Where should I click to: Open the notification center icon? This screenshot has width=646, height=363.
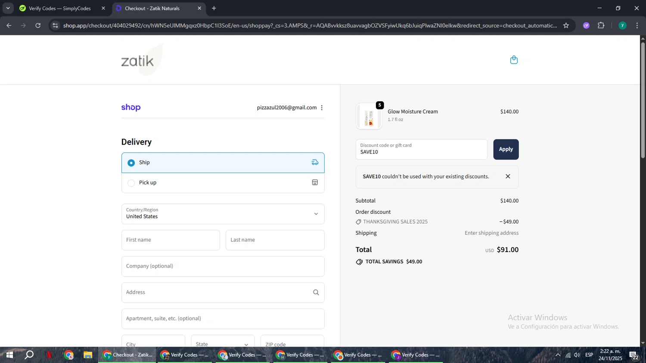634,355
